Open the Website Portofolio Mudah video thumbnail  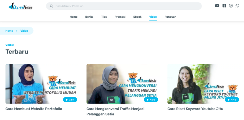coord(41,84)
